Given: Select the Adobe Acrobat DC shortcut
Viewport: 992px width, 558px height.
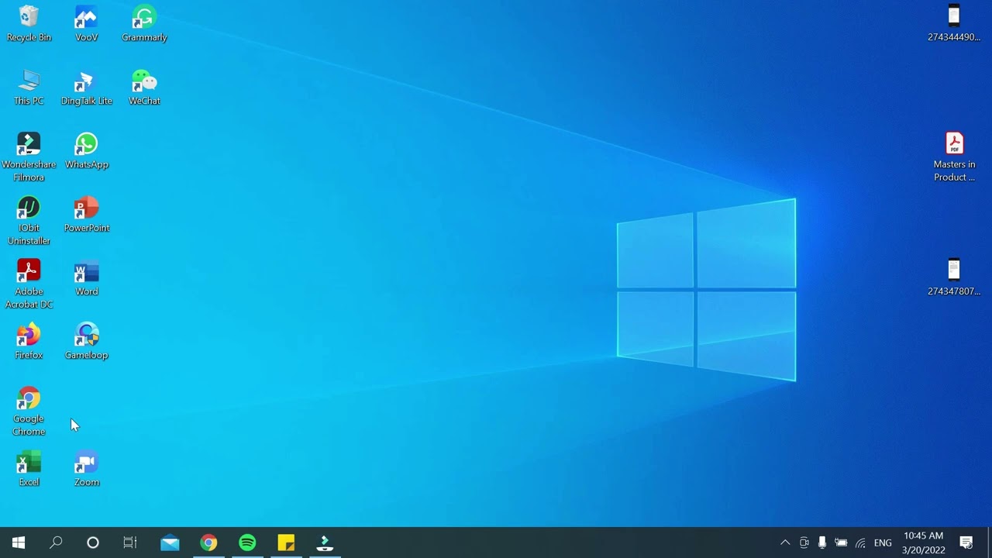Looking at the screenshot, I should (29, 284).
